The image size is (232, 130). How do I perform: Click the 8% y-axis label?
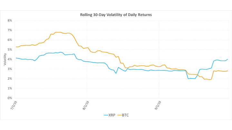10,21
